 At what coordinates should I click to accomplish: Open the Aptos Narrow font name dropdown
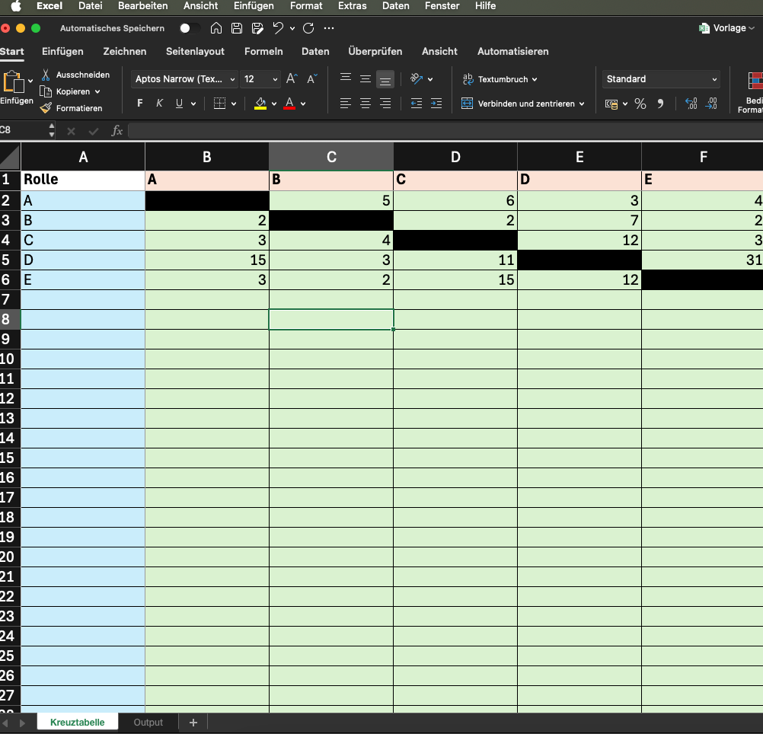pos(184,78)
